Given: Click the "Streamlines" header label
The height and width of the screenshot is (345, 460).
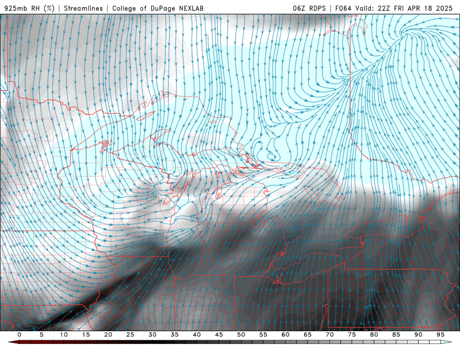Looking at the screenshot, I should pos(83,8).
